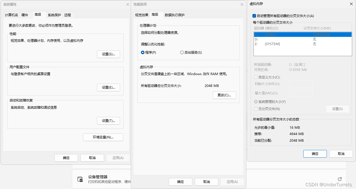Choose 自定义大小(C) radio option

click(256, 77)
